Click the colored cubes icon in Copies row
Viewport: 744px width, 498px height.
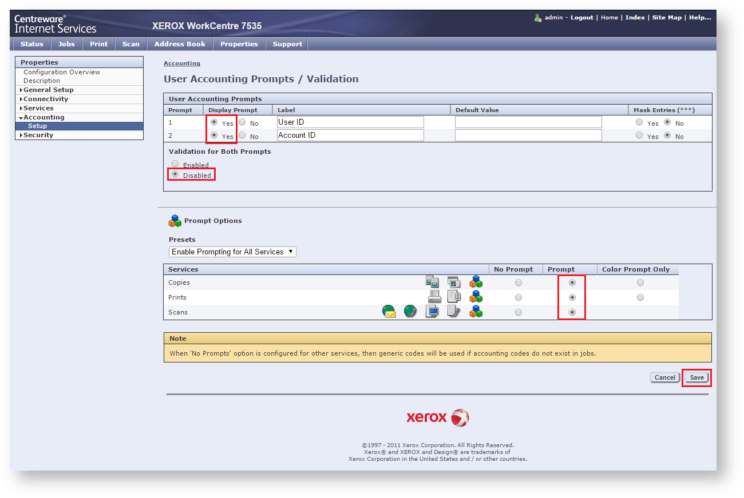click(476, 281)
